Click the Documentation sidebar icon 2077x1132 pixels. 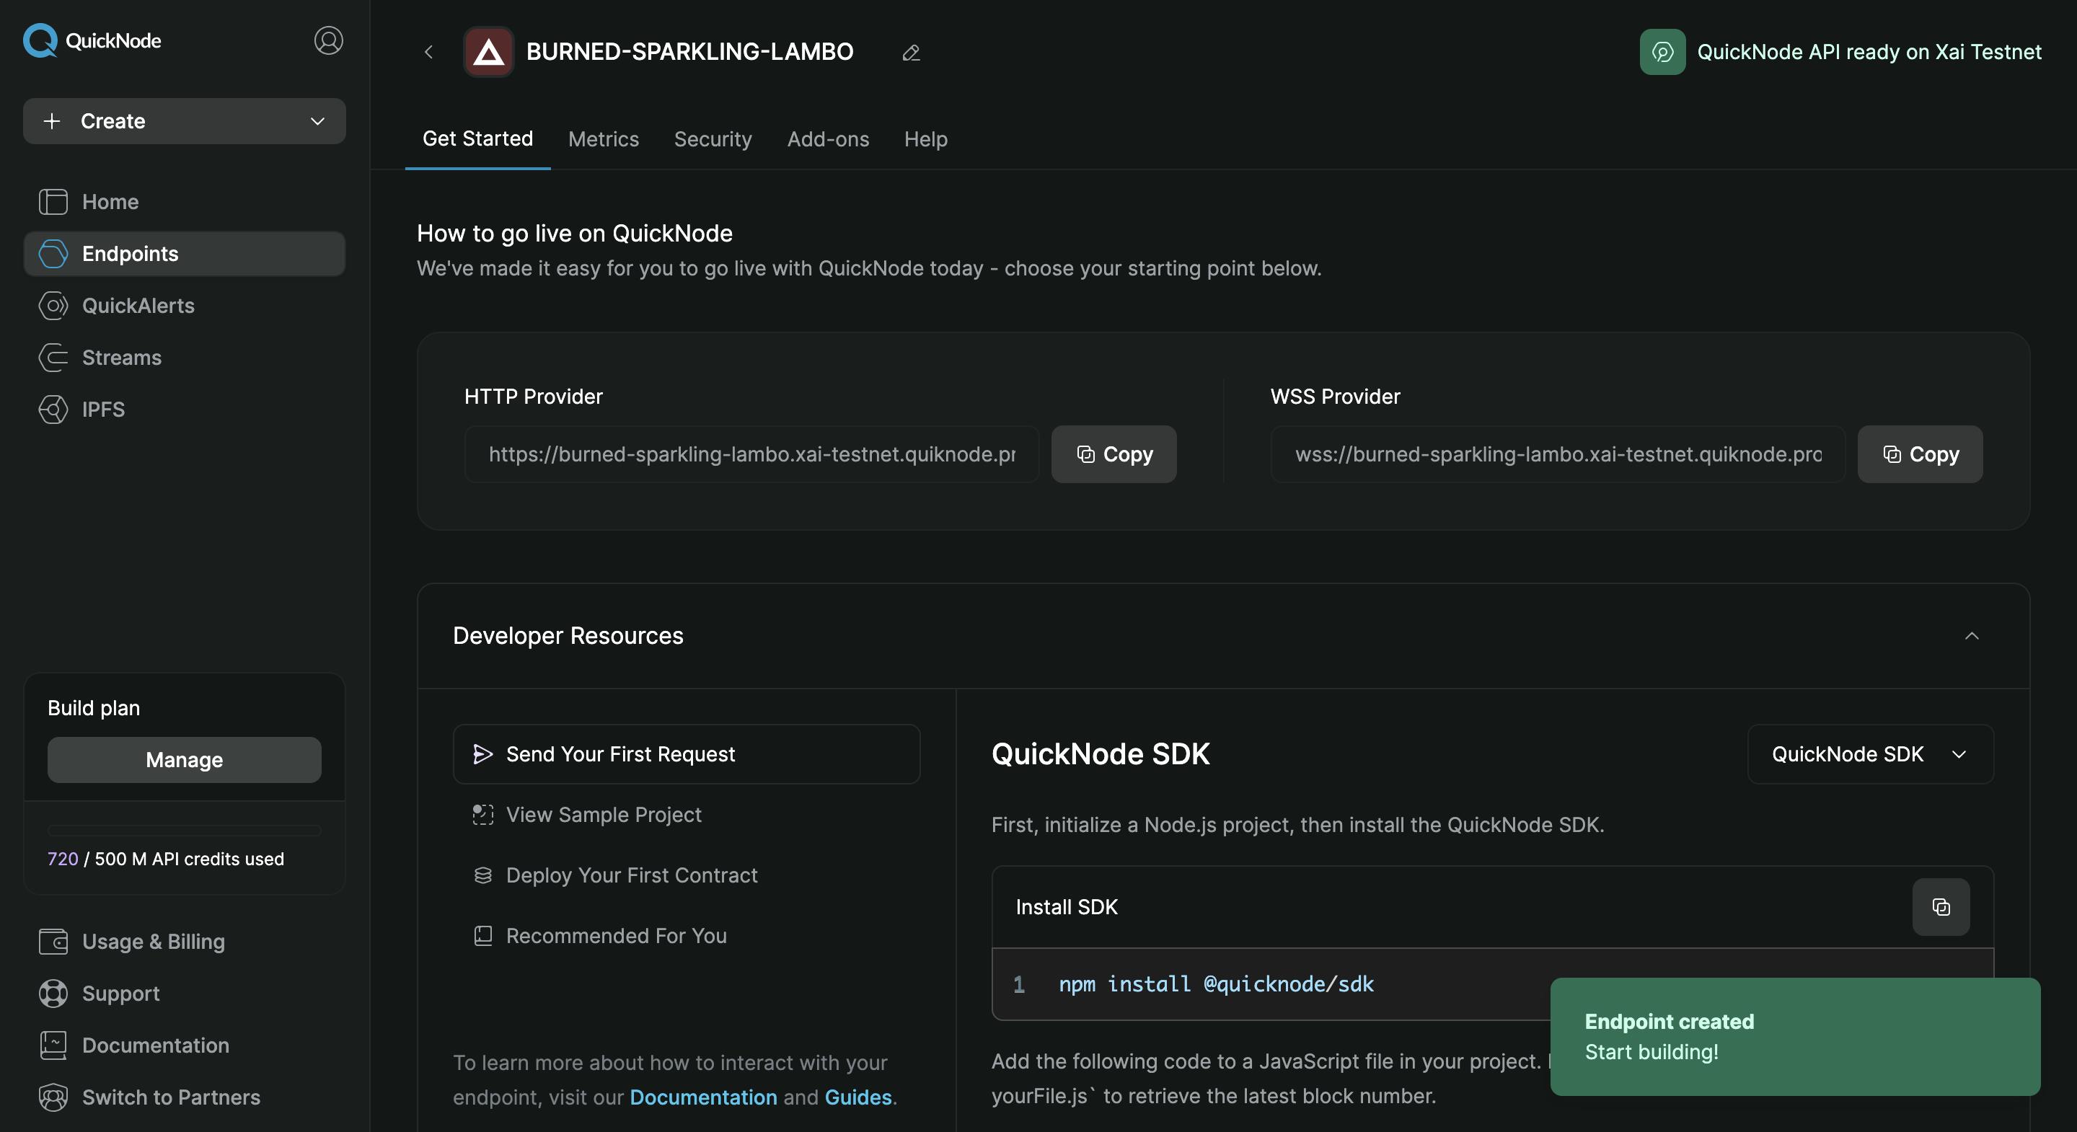[53, 1045]
